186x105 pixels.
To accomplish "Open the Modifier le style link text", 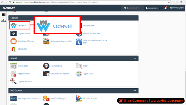I will [90, 98].
